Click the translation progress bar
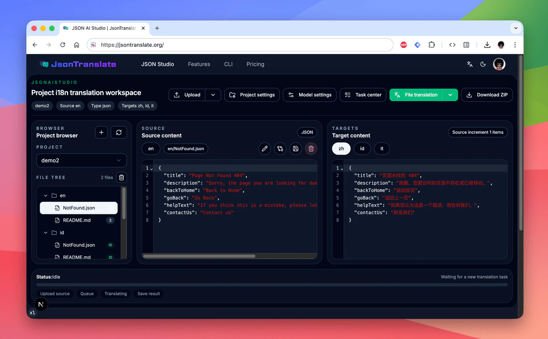The height and width of the screenshot is (339, 548). tap(272, 285)
